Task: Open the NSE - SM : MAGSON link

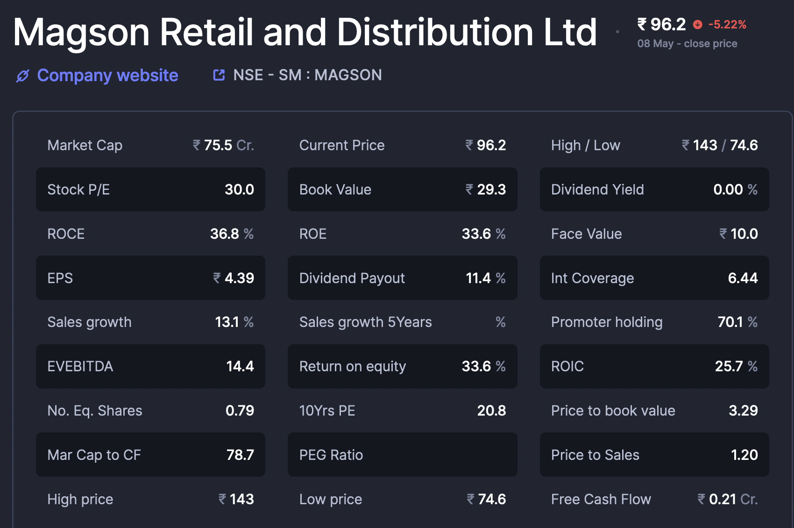Action: 307,75
